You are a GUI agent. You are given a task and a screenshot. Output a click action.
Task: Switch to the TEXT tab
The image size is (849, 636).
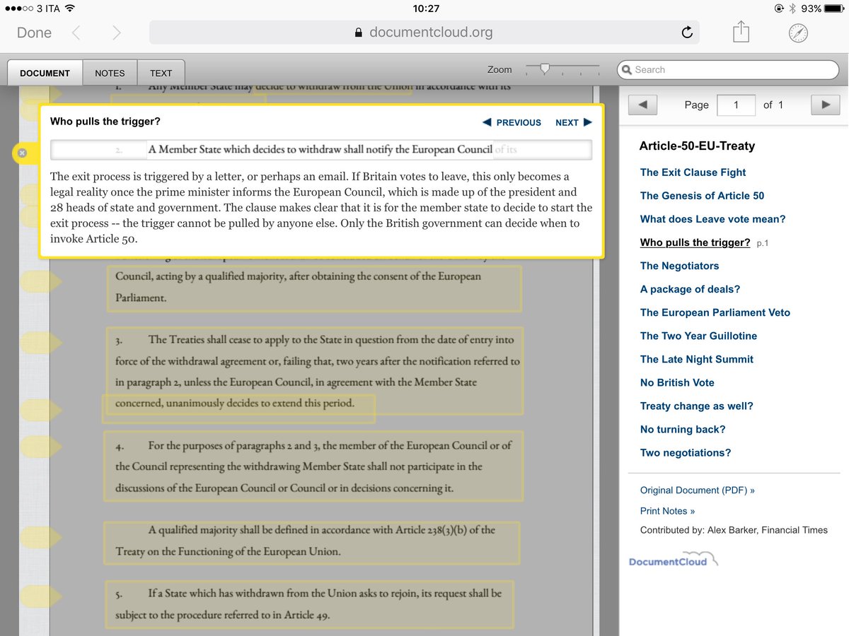161,73
